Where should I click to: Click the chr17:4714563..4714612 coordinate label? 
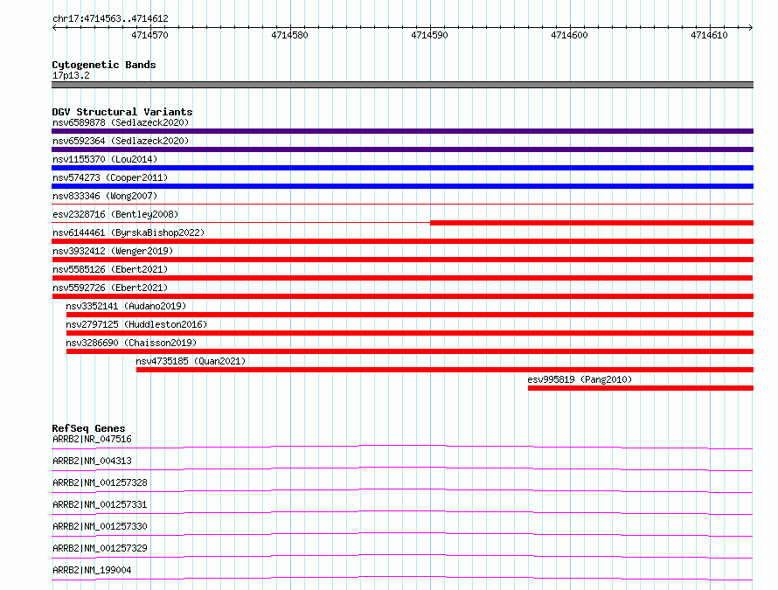point(110,19)
